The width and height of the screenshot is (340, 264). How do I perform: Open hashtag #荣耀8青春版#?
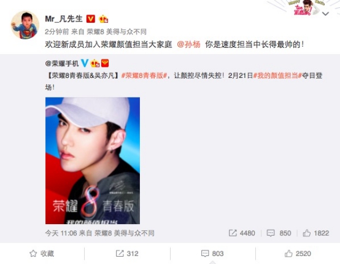click(144, 76)
